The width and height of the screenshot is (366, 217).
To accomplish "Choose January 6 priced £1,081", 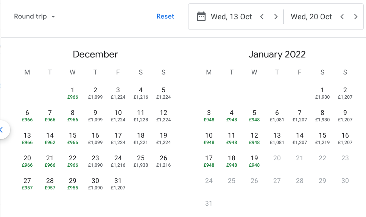I will [277, 116].
